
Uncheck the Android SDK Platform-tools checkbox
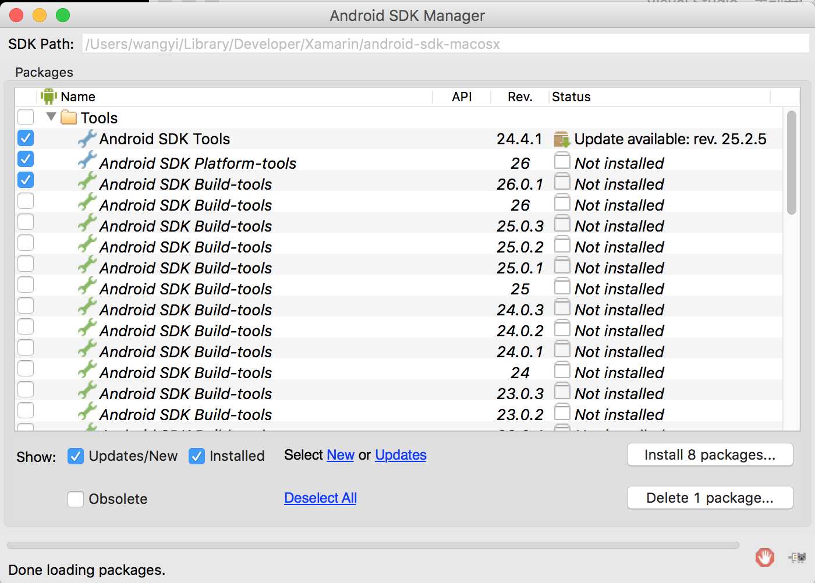pos(26,159)
